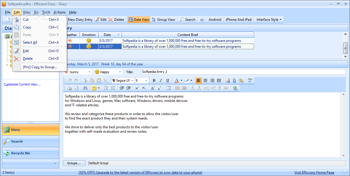Click the Title input field
This screenshot has width=350, height=176.
click(244, 72)
